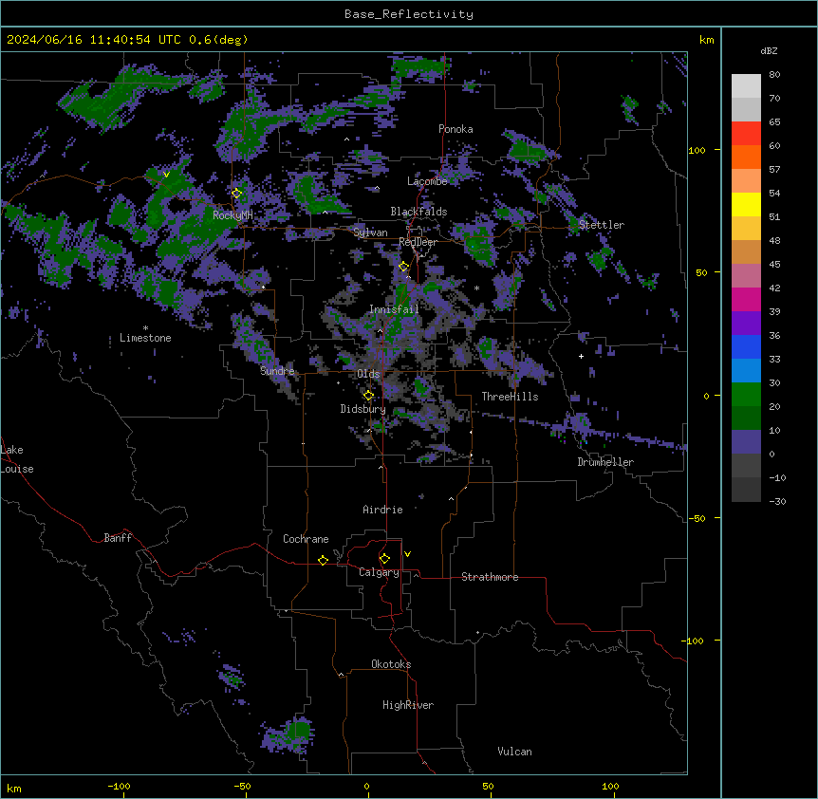
Task: Select the Sundre label
Action: pyautogui.click(x=277, y=371)
